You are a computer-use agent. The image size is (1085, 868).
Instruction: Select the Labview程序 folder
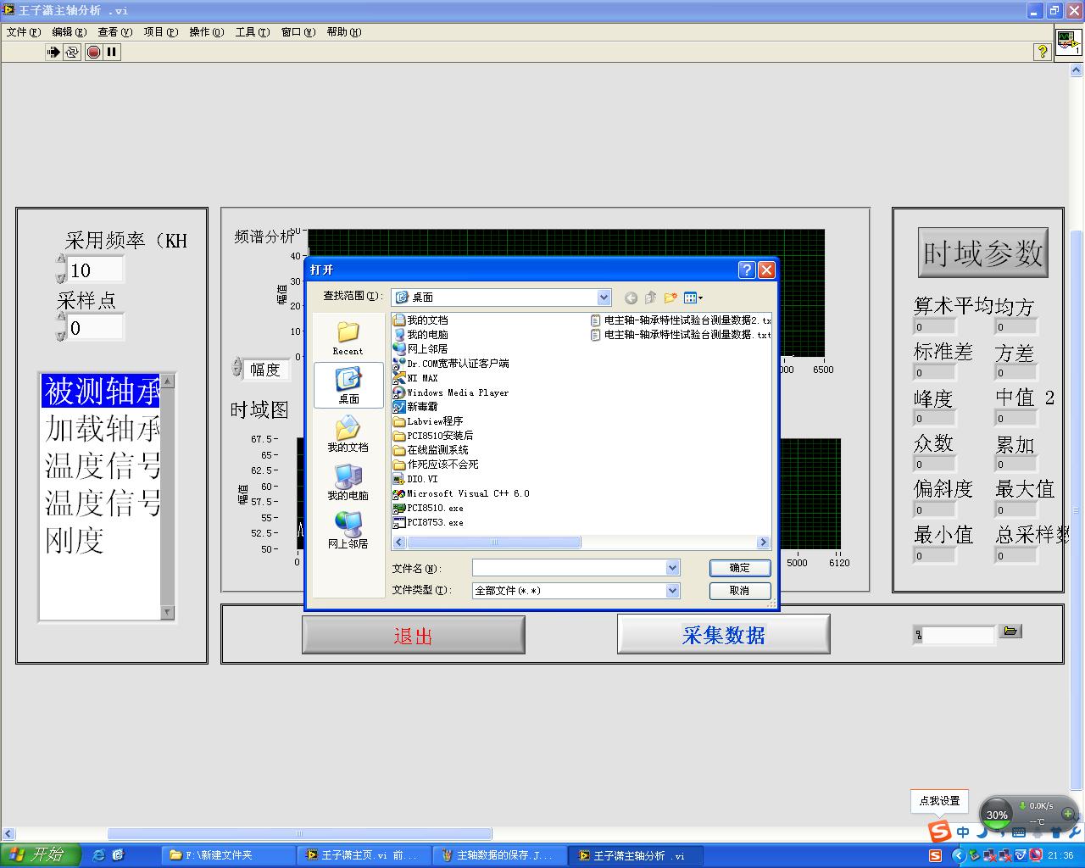coord(428,421)
